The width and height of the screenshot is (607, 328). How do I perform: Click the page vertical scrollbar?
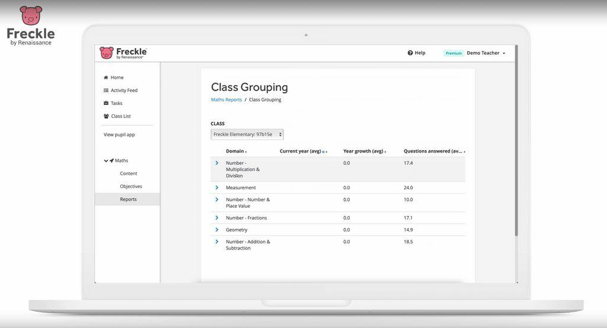(x=516, y=141)
